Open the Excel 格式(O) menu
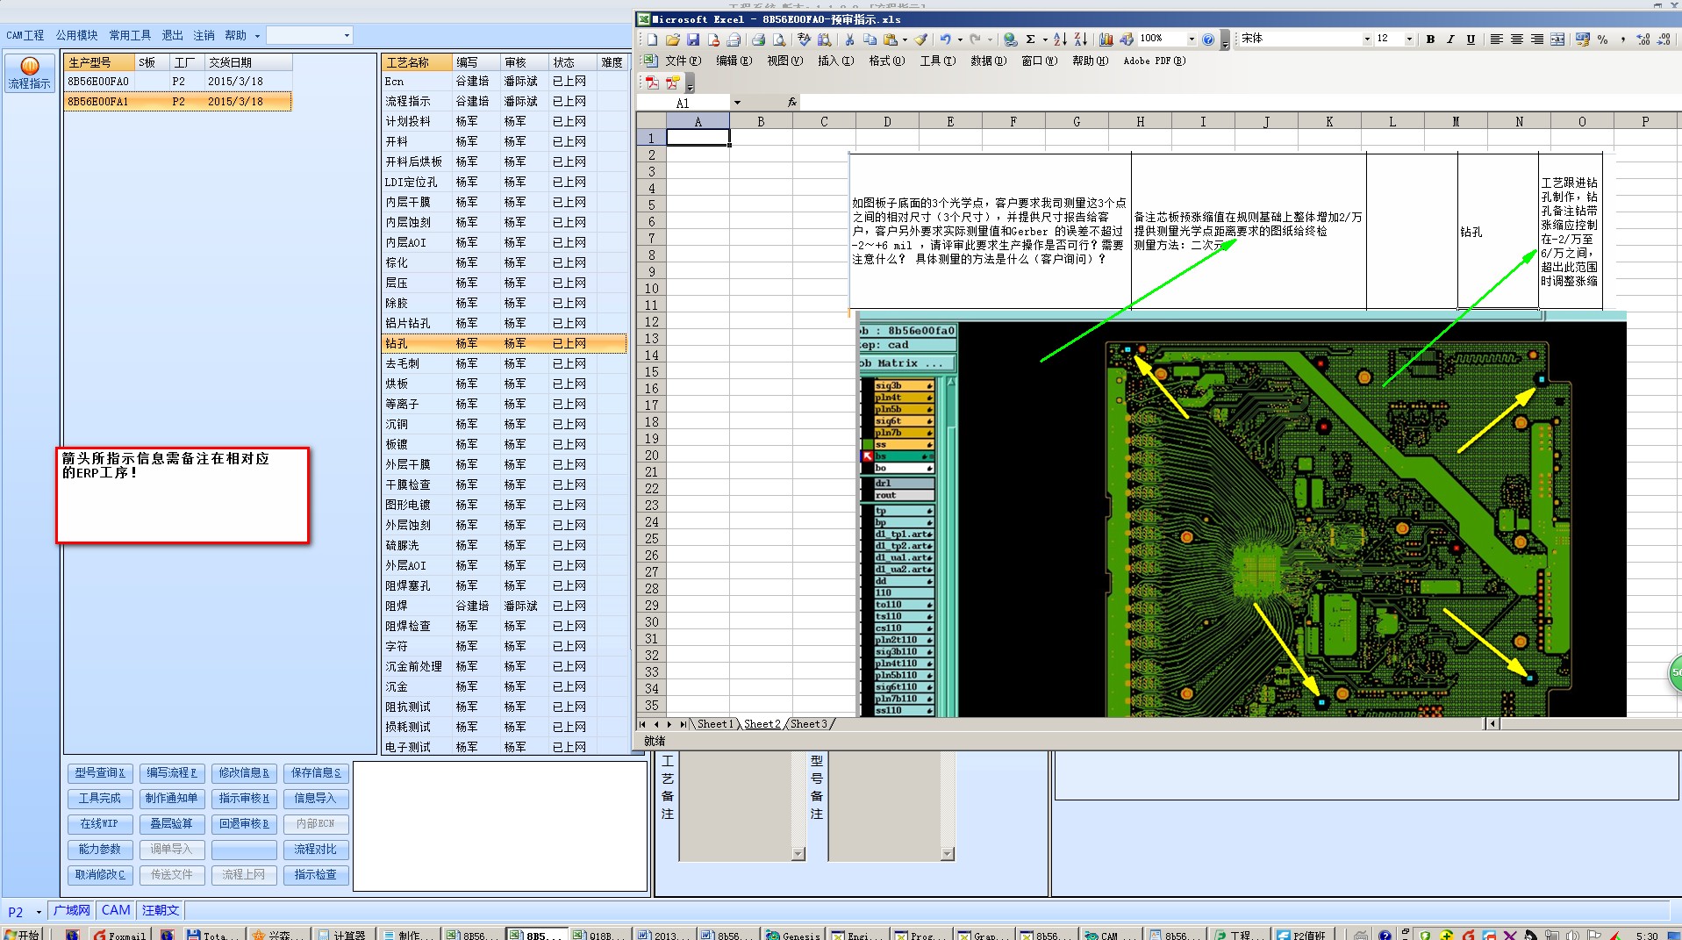Viewport: 1682px width, 940px height. coord(886,61)
